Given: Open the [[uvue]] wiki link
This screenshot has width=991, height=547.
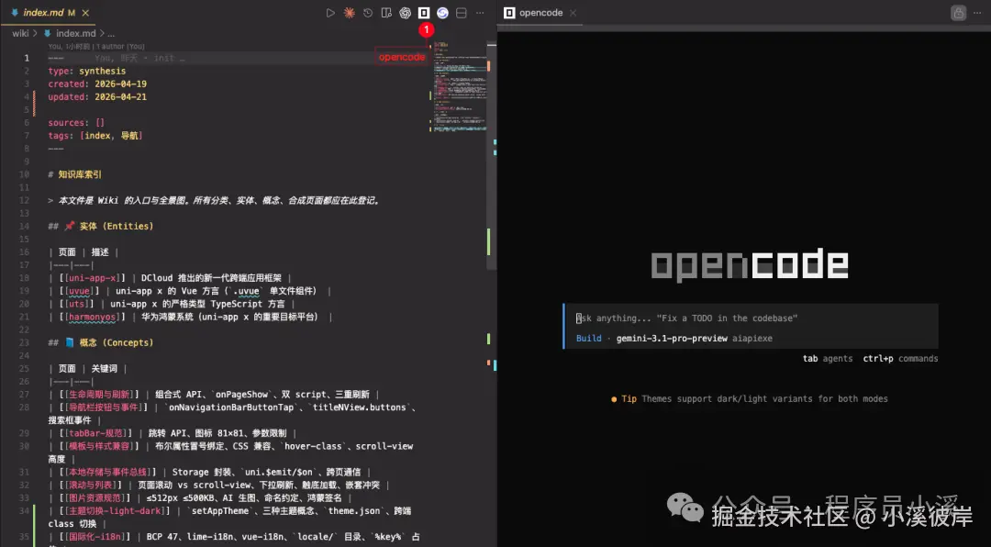Looking at the screenshot, I should [x=81, y=291].
